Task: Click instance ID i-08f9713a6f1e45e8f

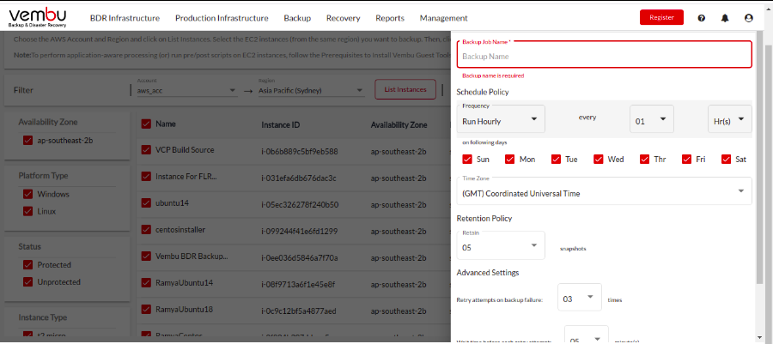Action: [298, 285]
